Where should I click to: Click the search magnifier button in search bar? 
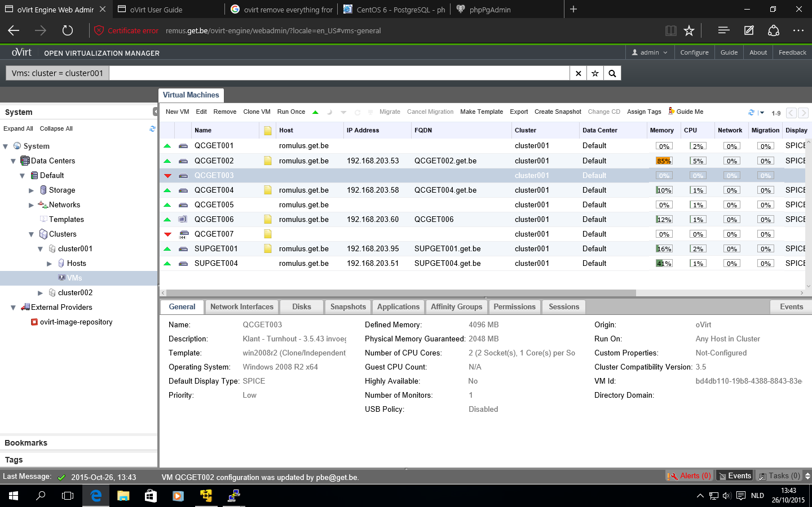[612, 73]
